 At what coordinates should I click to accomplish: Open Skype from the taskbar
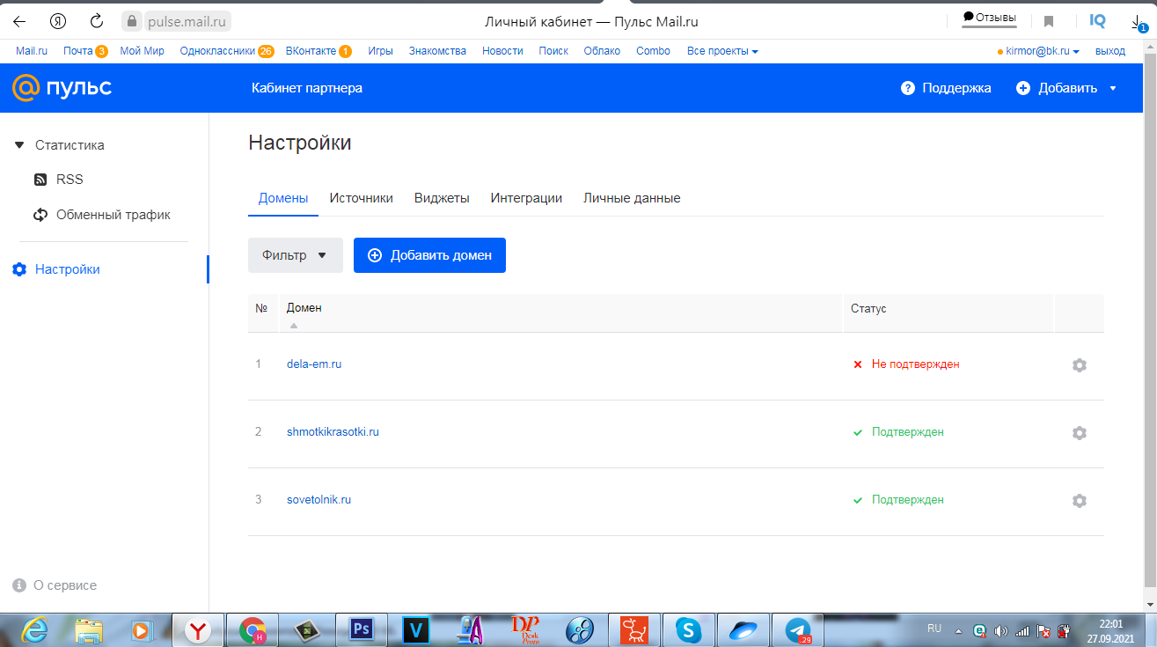(688, 629)
